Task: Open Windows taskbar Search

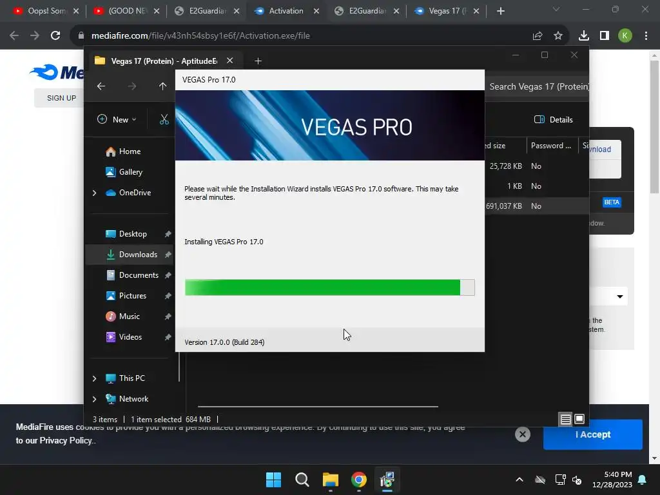Action: point(302,480)
